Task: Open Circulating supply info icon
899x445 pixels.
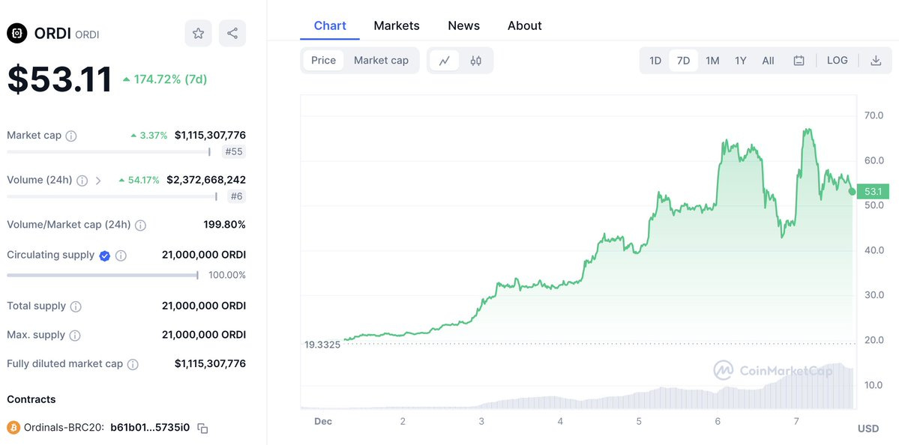Action: [x=121, y=255]
